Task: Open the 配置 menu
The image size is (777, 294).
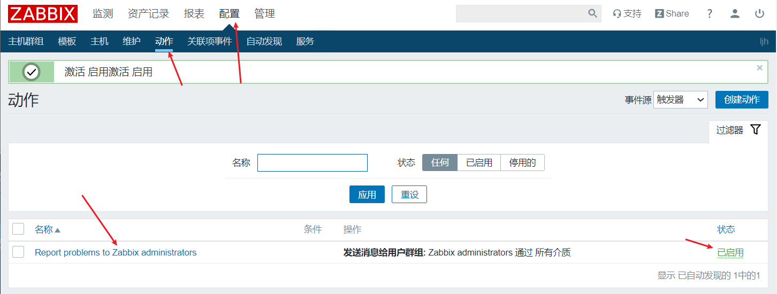Action: click(x=229, y=14)
